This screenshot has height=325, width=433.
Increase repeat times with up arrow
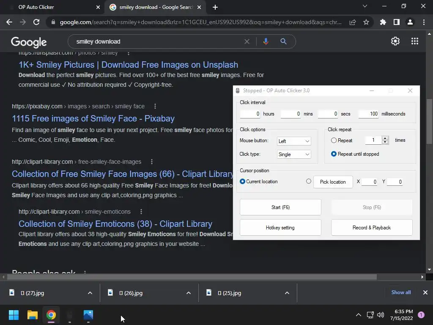pyautogui.click(x=385, y=138)
